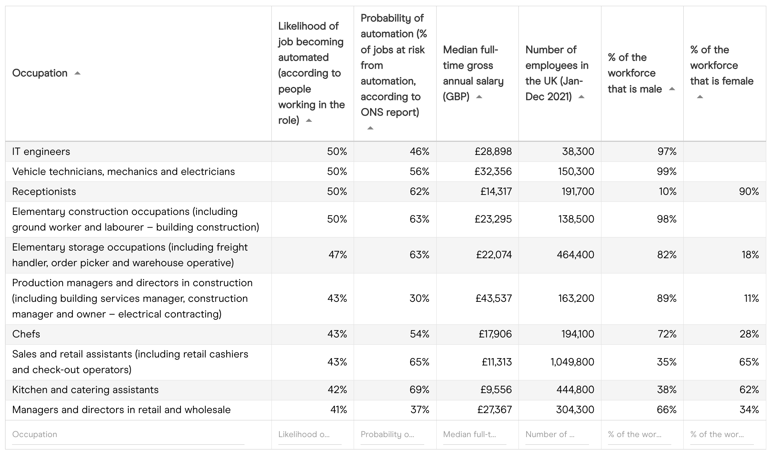Click Managers and directors in retail row
This screenshot has height=456, width=775.
pyautogui.click(x=121, y=410)
